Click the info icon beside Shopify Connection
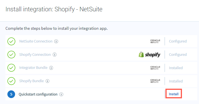Image resolution: width=199 pixels, height=104 pixels. (x=55, y=55)
